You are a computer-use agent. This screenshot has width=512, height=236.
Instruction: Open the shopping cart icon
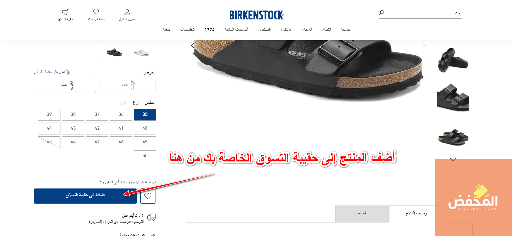[x=65, y=12]
